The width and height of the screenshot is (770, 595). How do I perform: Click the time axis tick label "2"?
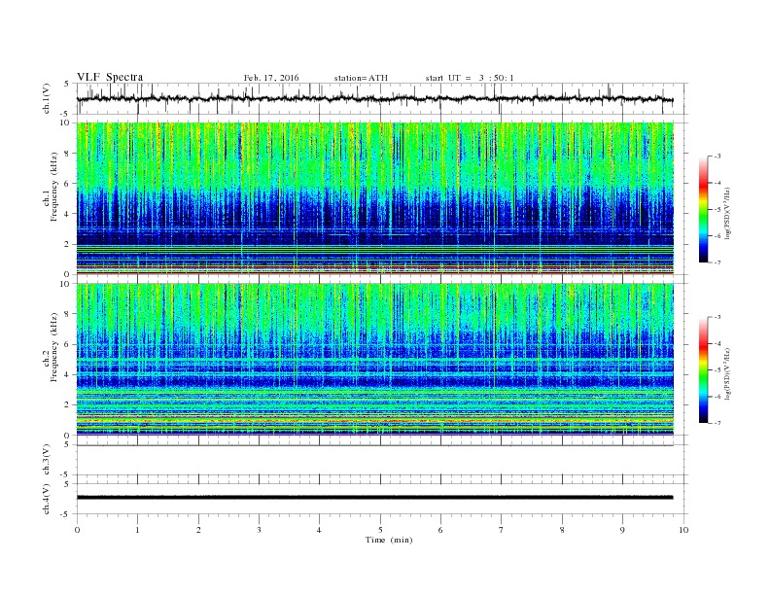coord(198,530)
